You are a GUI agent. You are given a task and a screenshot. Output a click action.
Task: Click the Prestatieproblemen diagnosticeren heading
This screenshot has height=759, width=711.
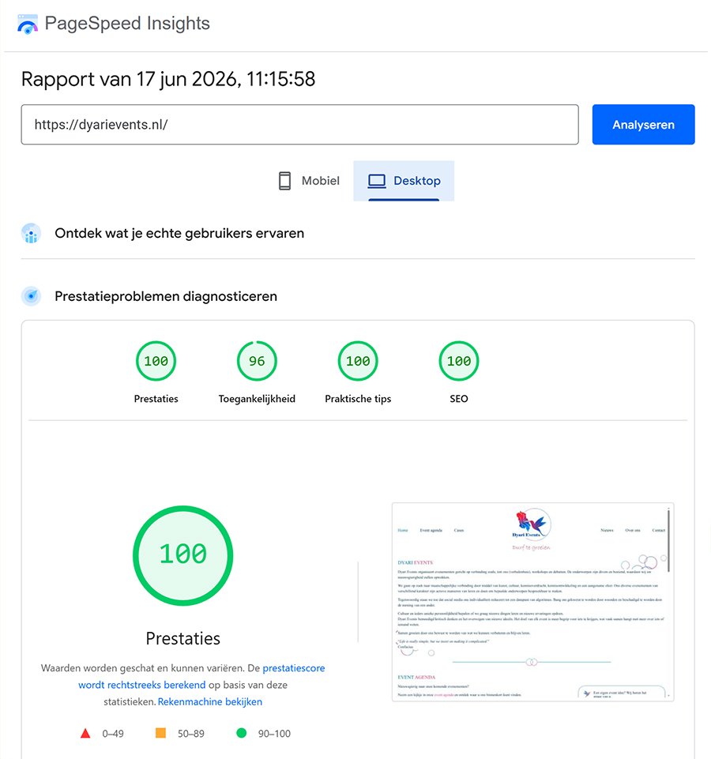[x=166, y=296]
